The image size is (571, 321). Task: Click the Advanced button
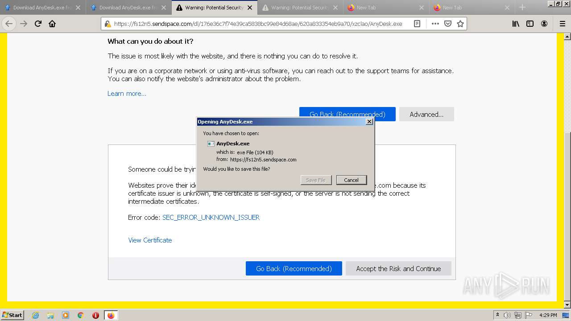426,114
